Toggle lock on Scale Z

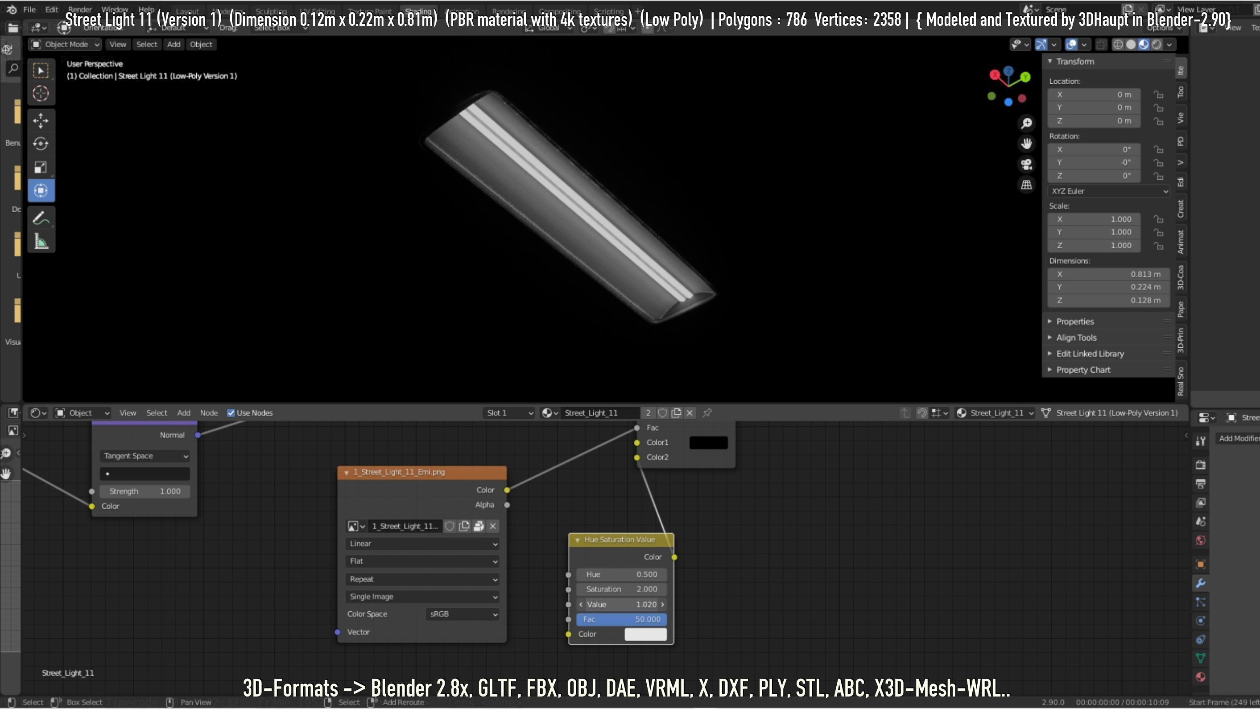click(x=1158, y=245)
